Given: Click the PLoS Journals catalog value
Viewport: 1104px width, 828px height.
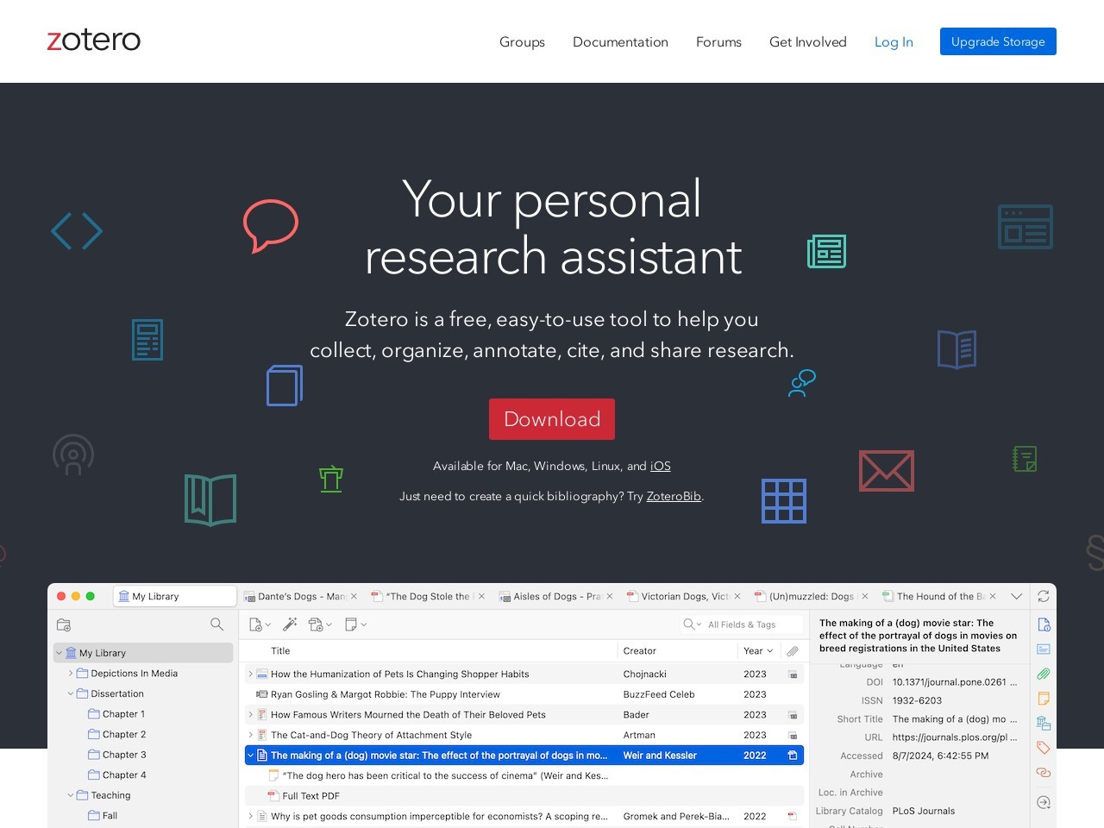Looking at the screenshot, I should point(924,811).
